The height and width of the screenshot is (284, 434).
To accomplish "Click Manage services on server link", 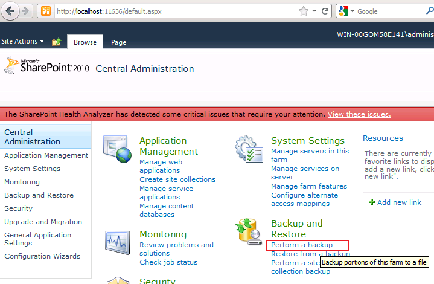I will (305, 173).
